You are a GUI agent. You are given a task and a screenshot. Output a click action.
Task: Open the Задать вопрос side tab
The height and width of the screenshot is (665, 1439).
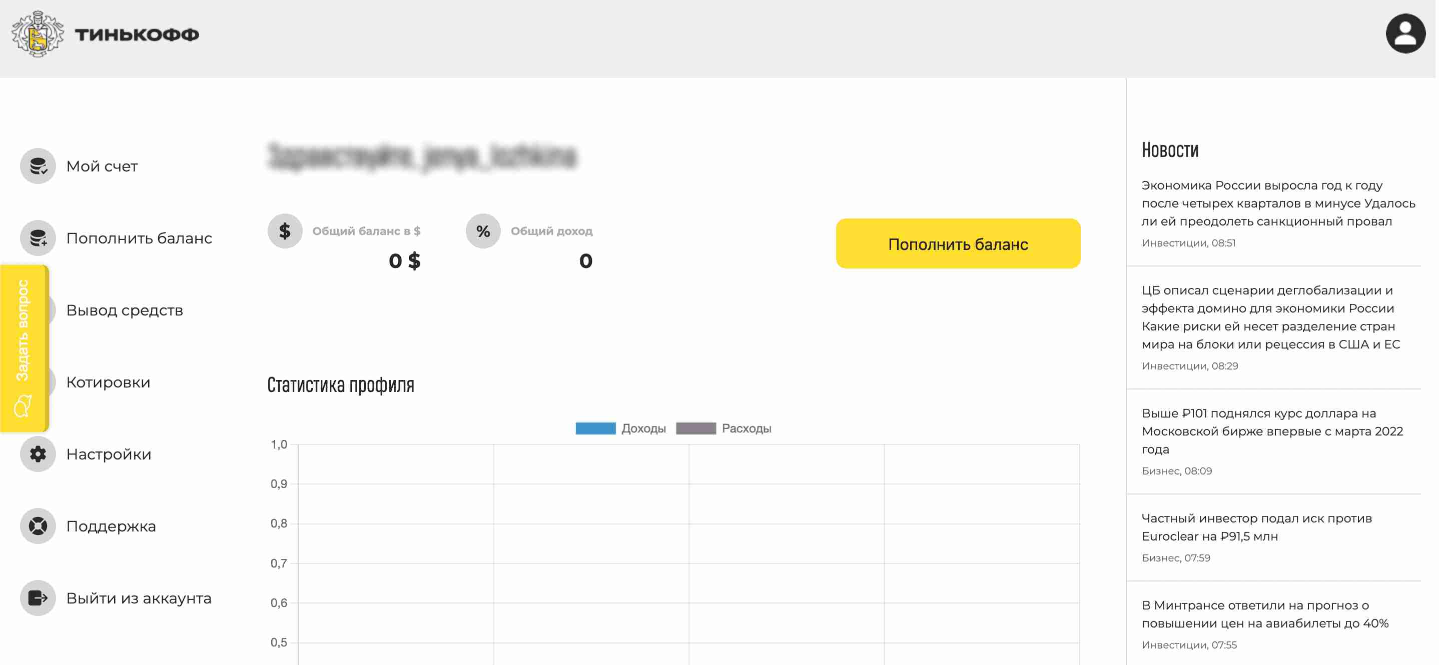tap(24, 348)
